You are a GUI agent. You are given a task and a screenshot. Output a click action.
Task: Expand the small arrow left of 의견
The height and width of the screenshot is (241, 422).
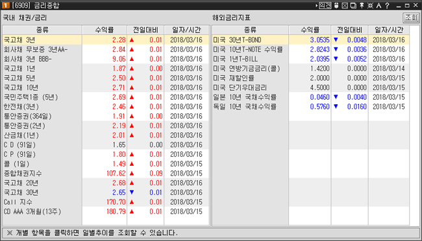(x=317, y=5)
